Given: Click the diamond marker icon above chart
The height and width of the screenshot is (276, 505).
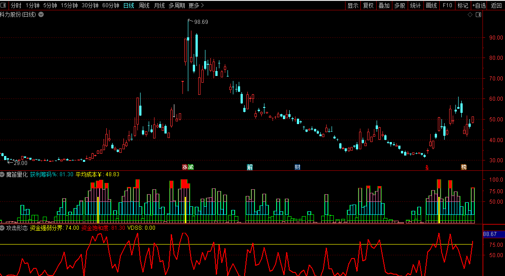Looking at the screenshot, I should (x=470, y=15).
